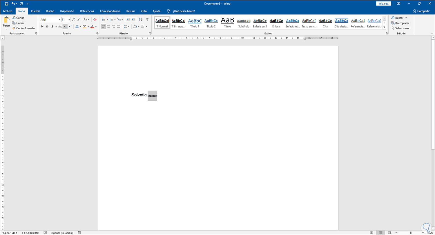Justify the paragraph text

coord(118,26)
